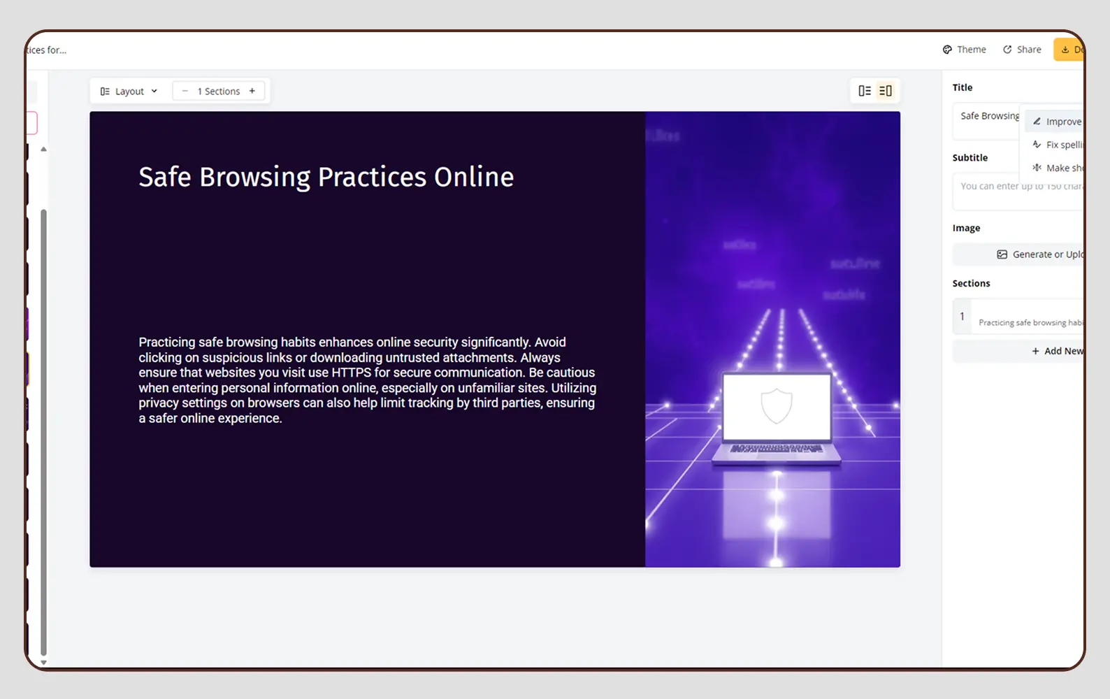Pick the Make shorter menu option
The height and width of the screenshot is (699, 1110).
click(x=1058, y=168)
